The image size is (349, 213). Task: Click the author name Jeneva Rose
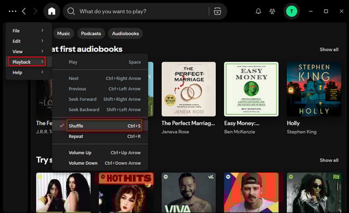tap(175, 132)
